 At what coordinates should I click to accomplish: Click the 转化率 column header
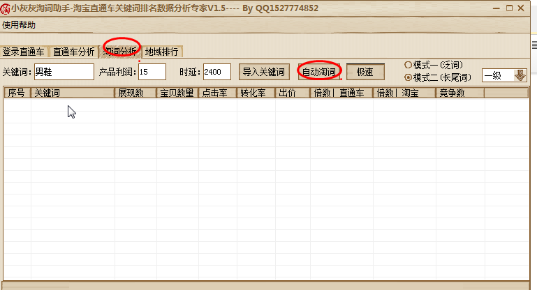256,93
